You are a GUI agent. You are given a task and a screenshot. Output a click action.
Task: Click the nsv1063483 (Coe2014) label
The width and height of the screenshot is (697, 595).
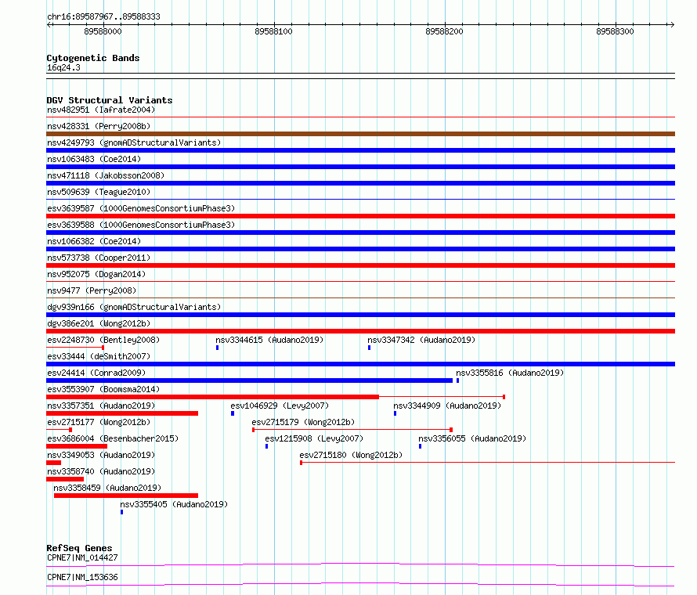[x=94, y=159]
